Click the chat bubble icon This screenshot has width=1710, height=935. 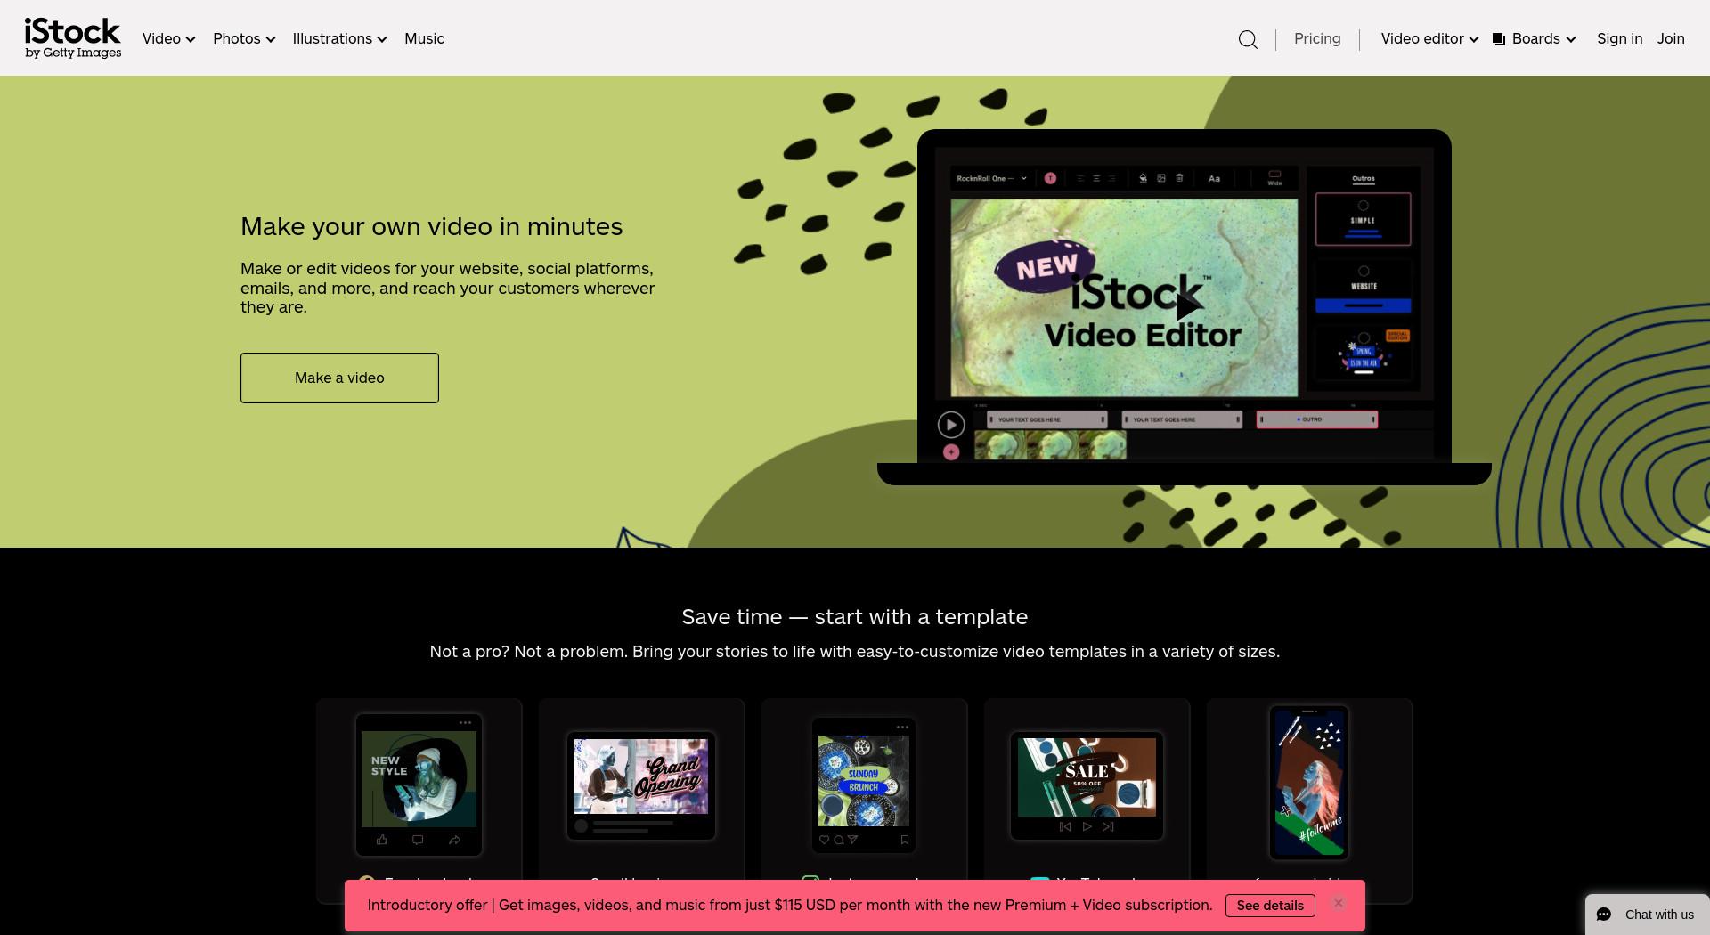(x=1604, y=915)
